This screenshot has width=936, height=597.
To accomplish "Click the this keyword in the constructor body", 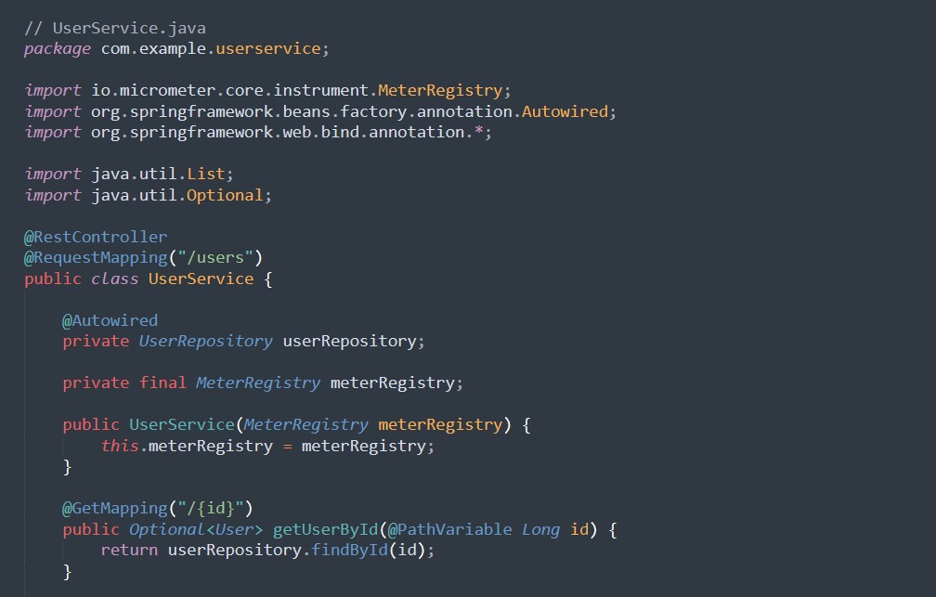I will point(120,446).
